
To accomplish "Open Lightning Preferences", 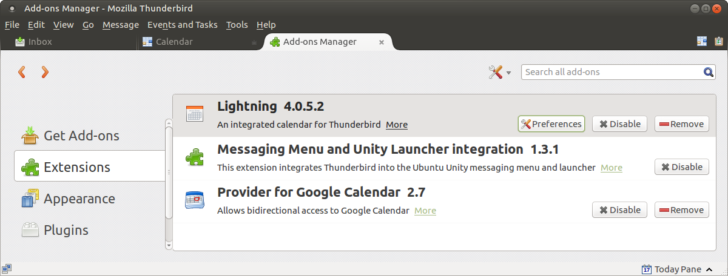I will pos(551,124).
